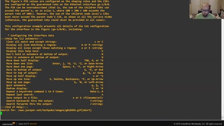Click 'Move up one line:' line

[55, 79]
